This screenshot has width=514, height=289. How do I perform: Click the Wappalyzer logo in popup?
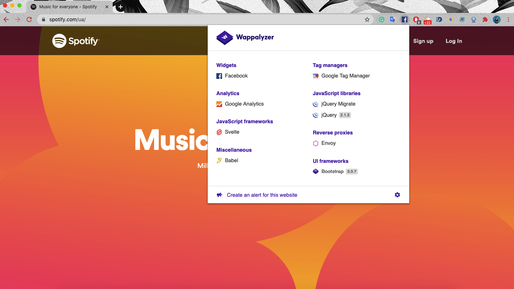click(x=245, y=37)
